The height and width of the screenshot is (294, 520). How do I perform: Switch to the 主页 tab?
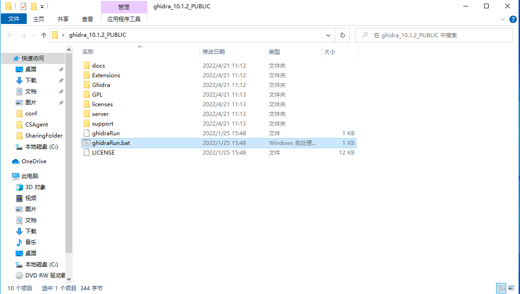pos(39,19)
